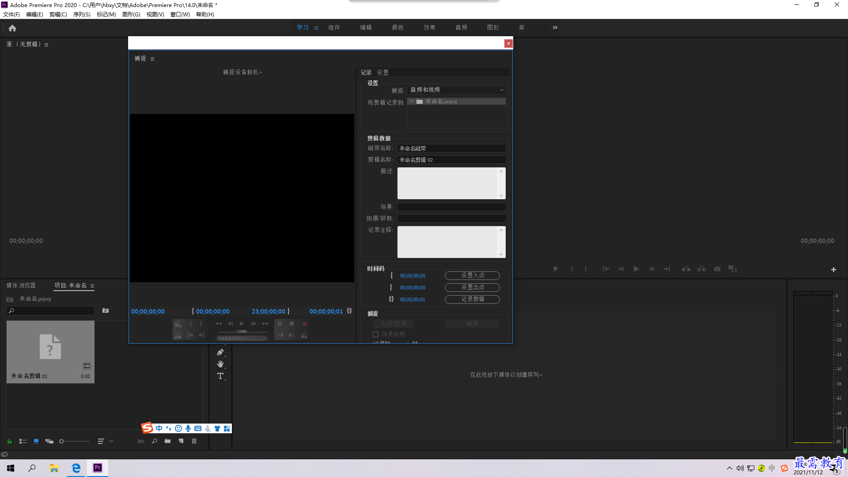Open the Windows Start menu
The width and height of the screenshot is (848, 477).
pos(11,468)
